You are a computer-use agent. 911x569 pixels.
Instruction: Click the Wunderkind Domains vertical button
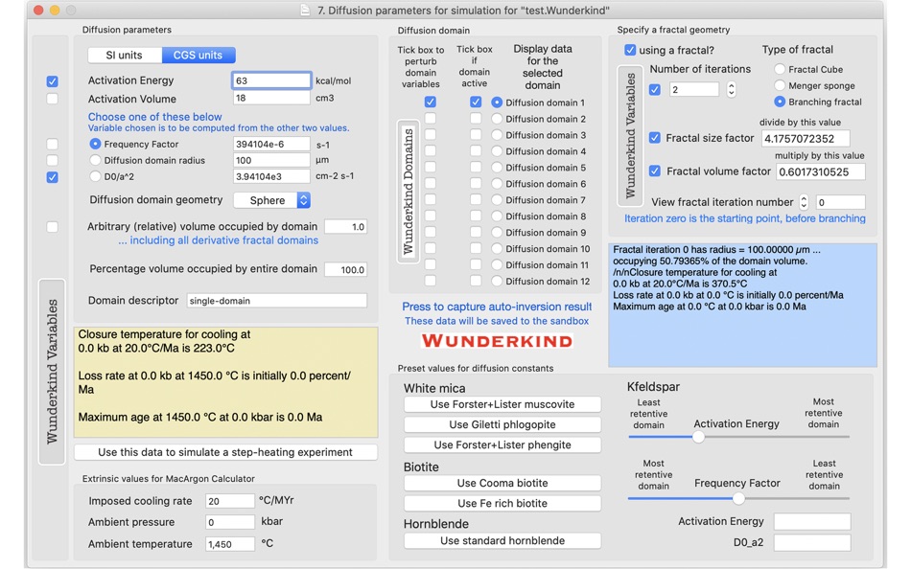[x=408, y=192]
